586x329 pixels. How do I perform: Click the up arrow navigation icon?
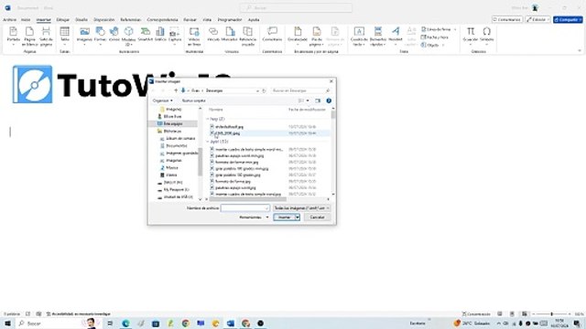176,90
